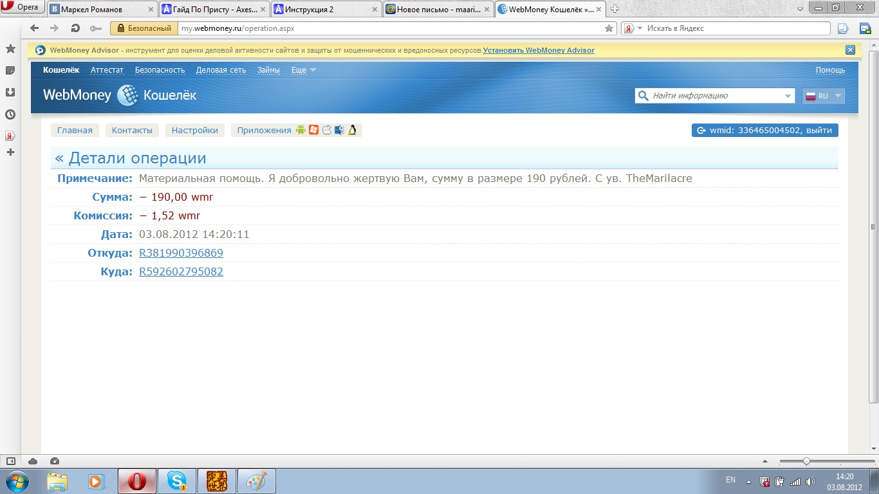Add a panel with sidebar plus icon
The width and height of the screenshot is (879, 494).
(10, 152)
